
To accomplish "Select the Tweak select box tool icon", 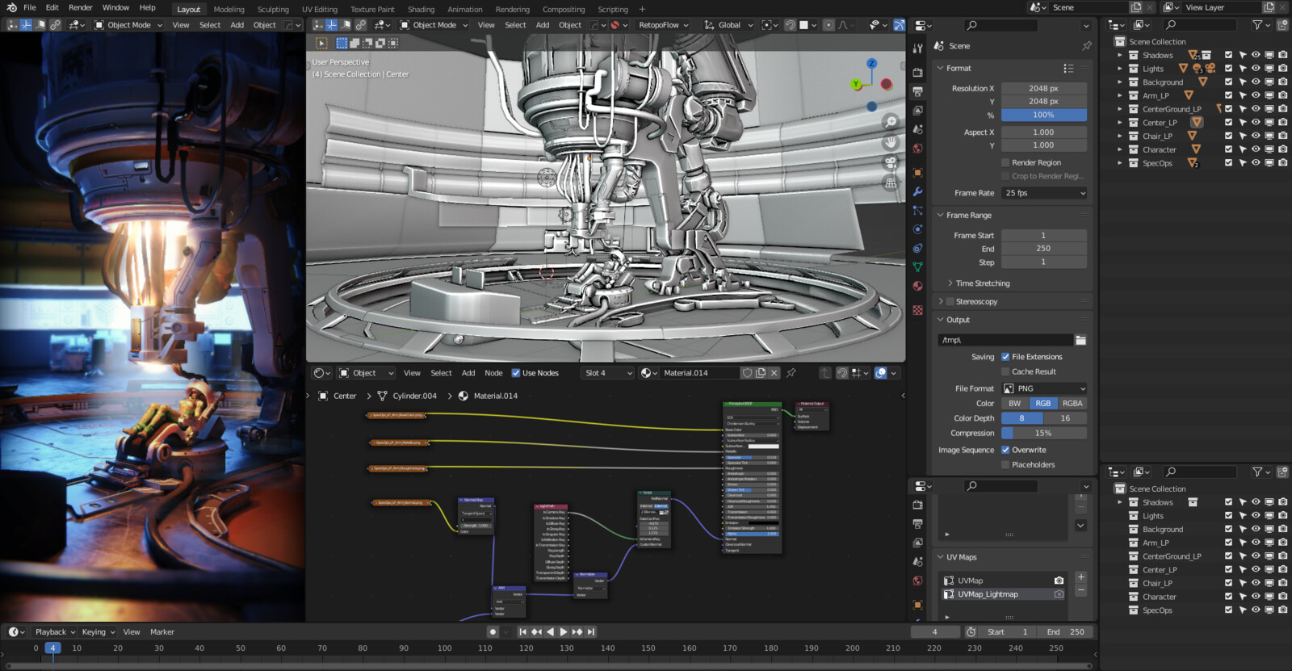I will [321, 43].
